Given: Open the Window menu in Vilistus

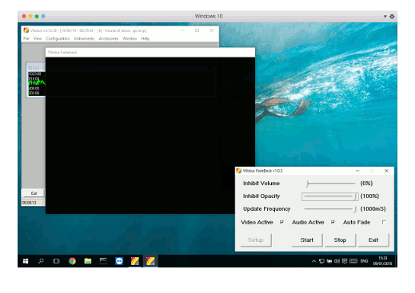Looking at the screenshot, I should tap(130, 38).
